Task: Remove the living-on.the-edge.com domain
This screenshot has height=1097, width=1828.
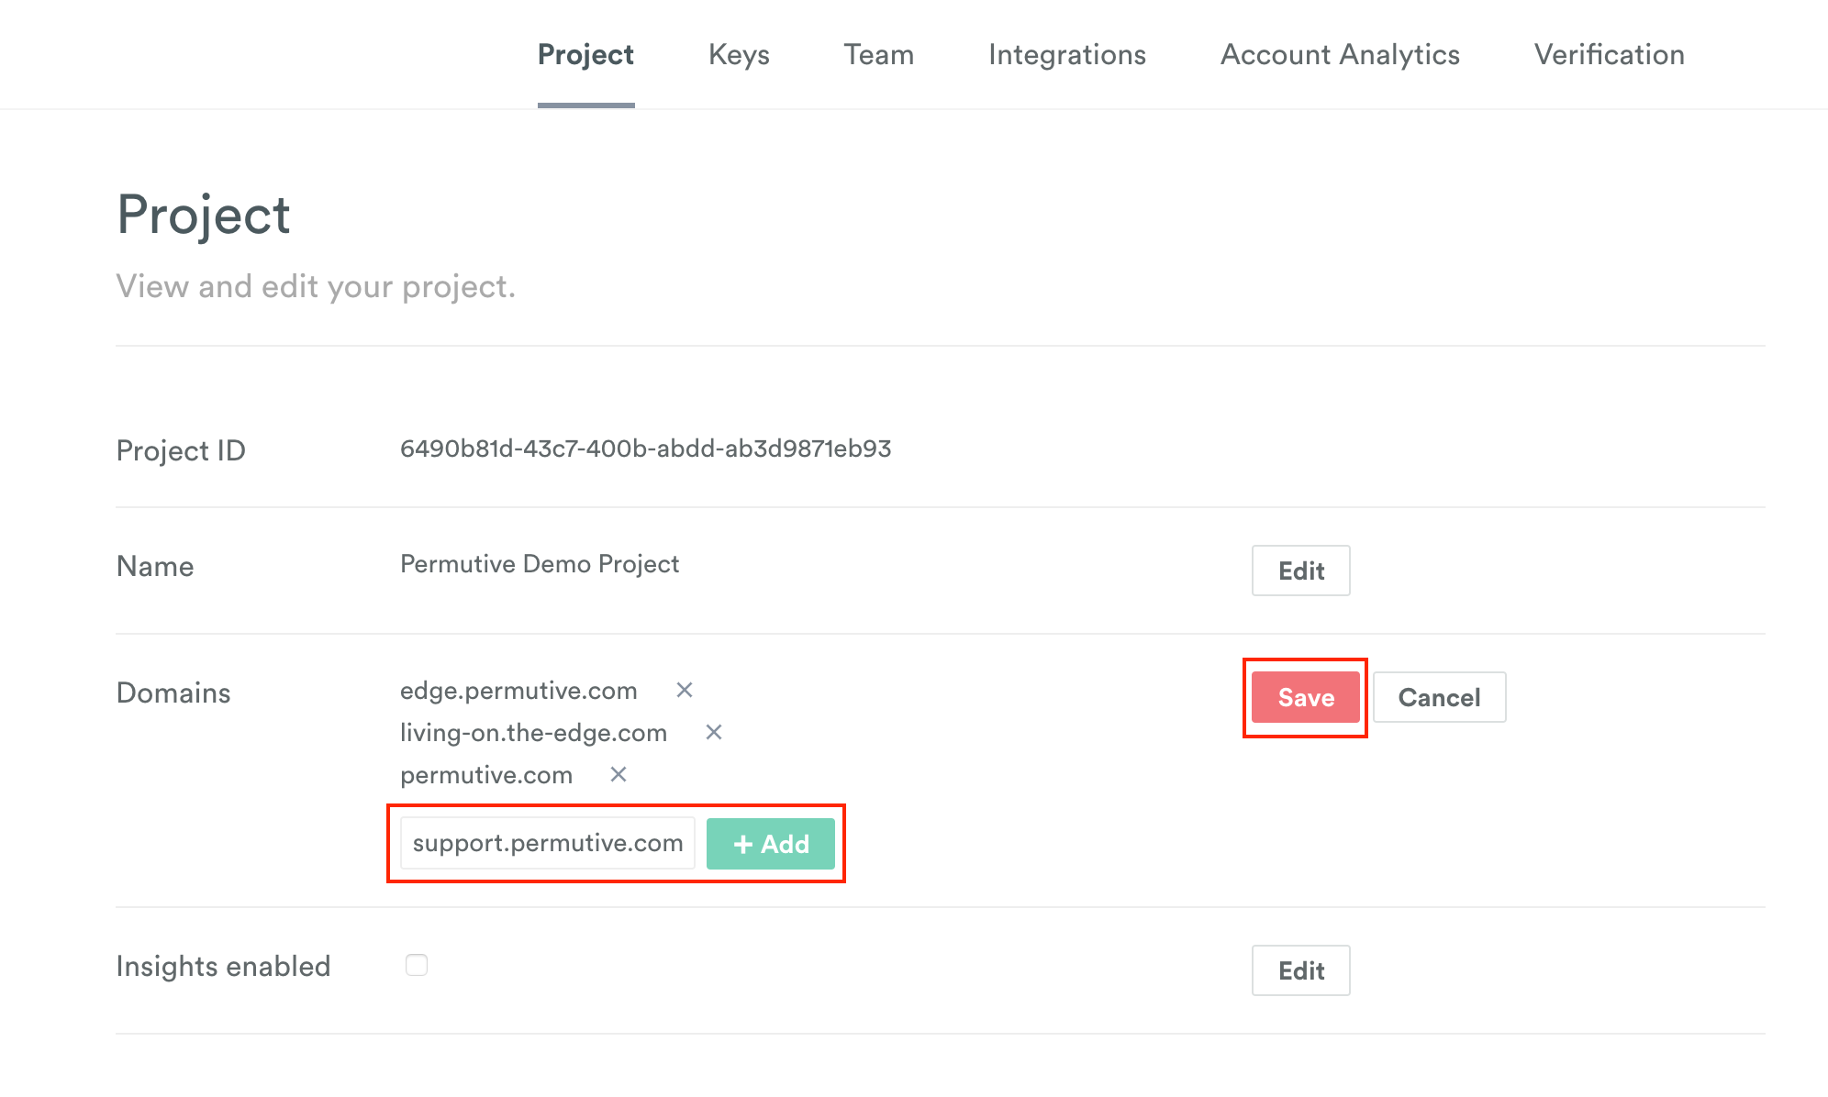Action: point(714,732)
